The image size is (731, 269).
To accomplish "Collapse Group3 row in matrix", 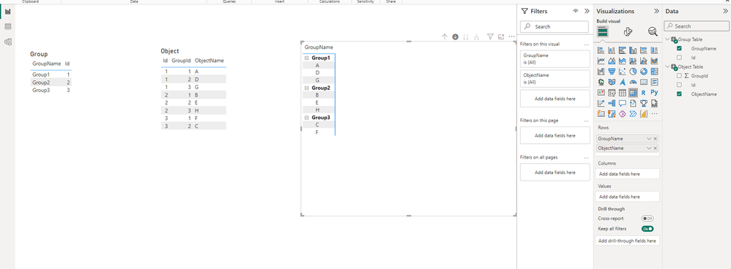I will (306, 118).
